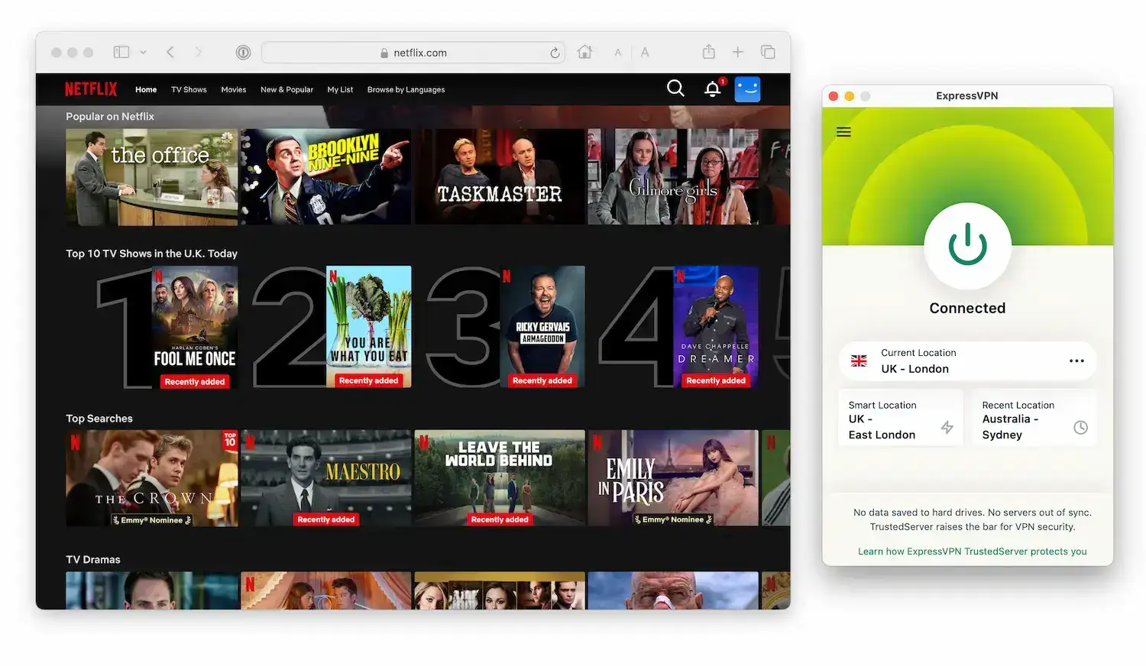
Task: Open a new Safari tab
Action: click(738, 52)
